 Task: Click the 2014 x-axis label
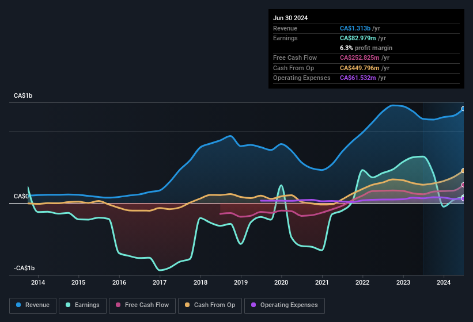point(38,282)
